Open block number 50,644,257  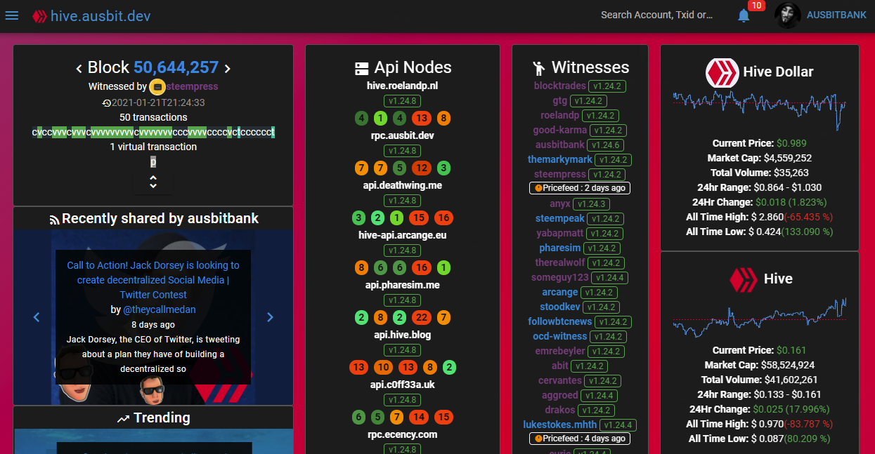tap(176, 67)
